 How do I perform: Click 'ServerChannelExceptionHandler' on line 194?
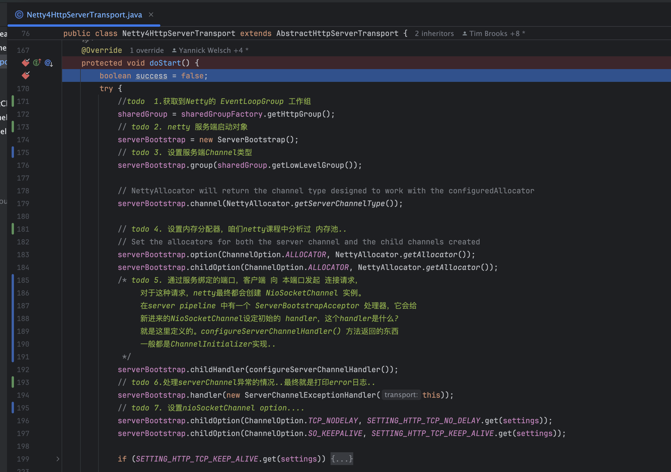(x=310, y=395)
